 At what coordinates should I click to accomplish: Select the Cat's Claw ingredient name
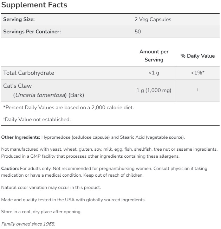point(18,86)
